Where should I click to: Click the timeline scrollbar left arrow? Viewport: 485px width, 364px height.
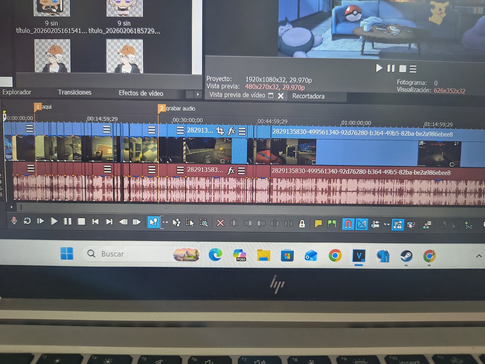point(11,207)
